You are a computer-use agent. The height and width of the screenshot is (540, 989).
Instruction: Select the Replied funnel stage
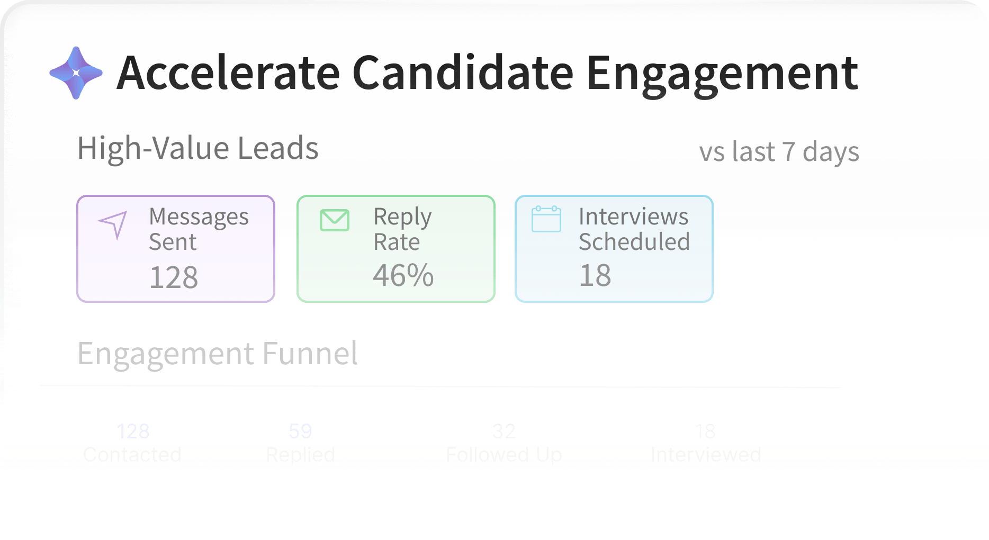click(301, 455)
